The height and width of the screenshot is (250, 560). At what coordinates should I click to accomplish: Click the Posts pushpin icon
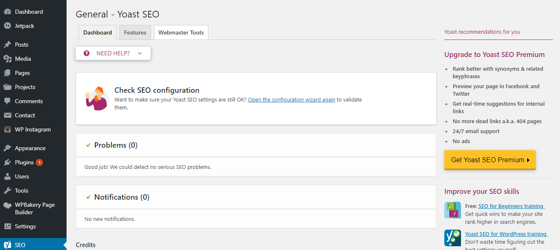[7, 45]
